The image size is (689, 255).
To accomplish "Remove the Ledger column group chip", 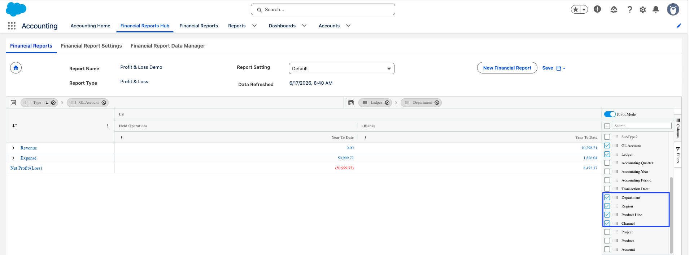I will 387,103.
